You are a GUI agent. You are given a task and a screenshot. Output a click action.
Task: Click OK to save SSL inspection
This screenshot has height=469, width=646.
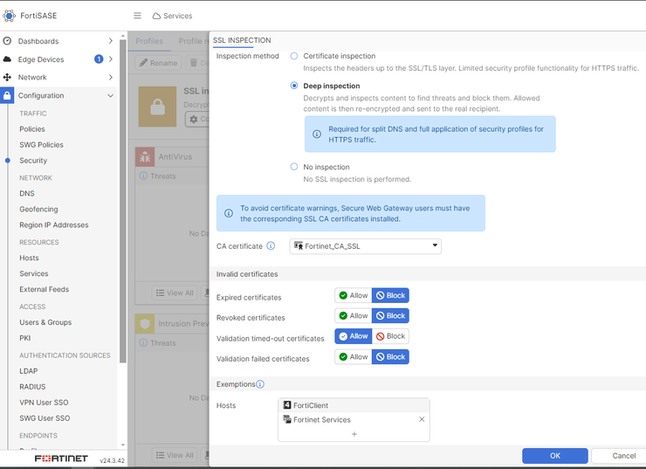555,455
